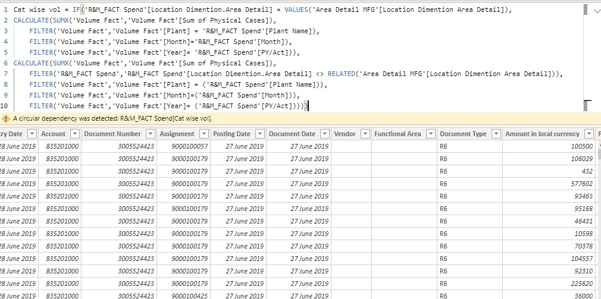Image resolution: width=601 pixels, height=299 pixels.
Task: Open the Document Type column filter dropdown
Action: pyautogui.click(x=496, y=134)
